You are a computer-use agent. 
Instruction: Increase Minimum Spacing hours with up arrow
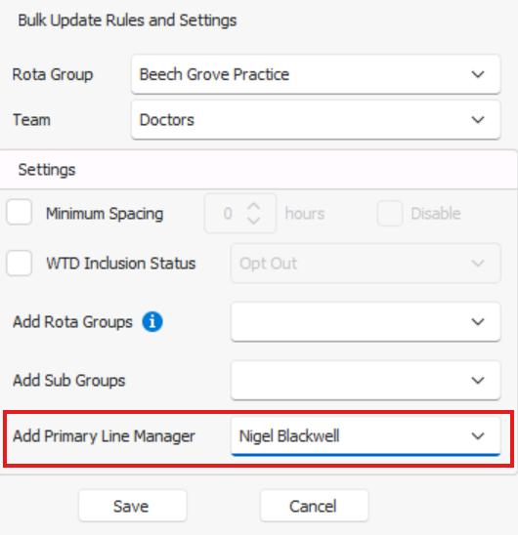tap(253, 206)
